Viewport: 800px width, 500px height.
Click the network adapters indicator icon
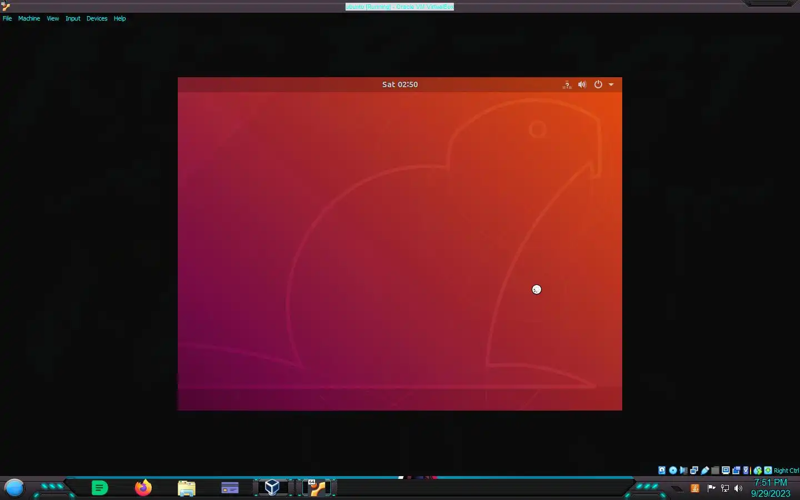pyautogui.click(x=694, y=471)
